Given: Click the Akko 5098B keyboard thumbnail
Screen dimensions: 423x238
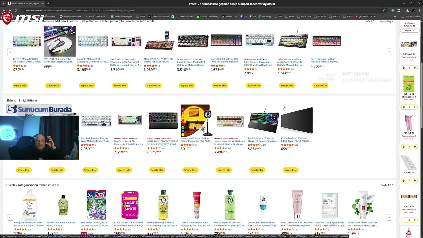Looking at the screenshot, I should click(160, 41).
